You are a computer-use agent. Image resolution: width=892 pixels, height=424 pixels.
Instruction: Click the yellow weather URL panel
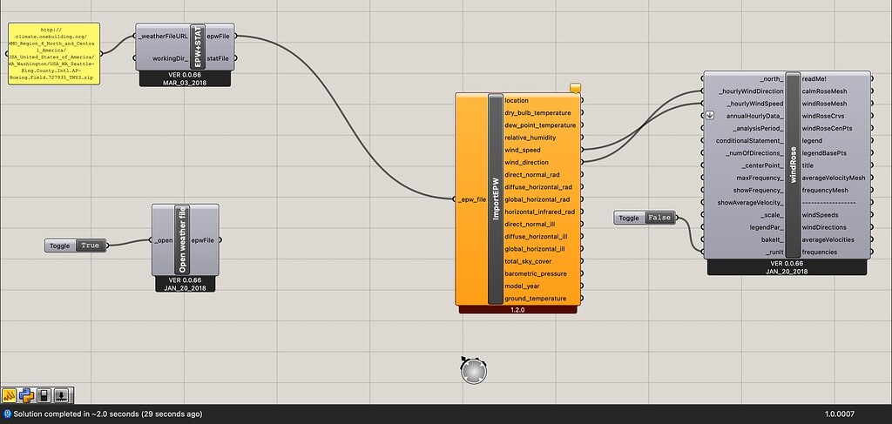coord(54,54)
